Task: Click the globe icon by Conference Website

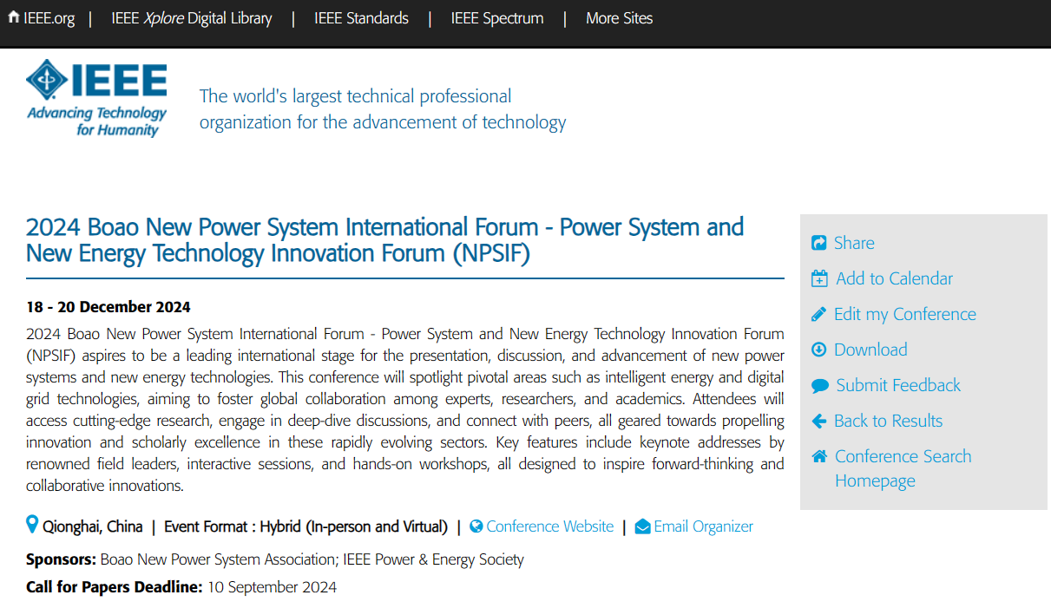Action: (x=476, y=526)
